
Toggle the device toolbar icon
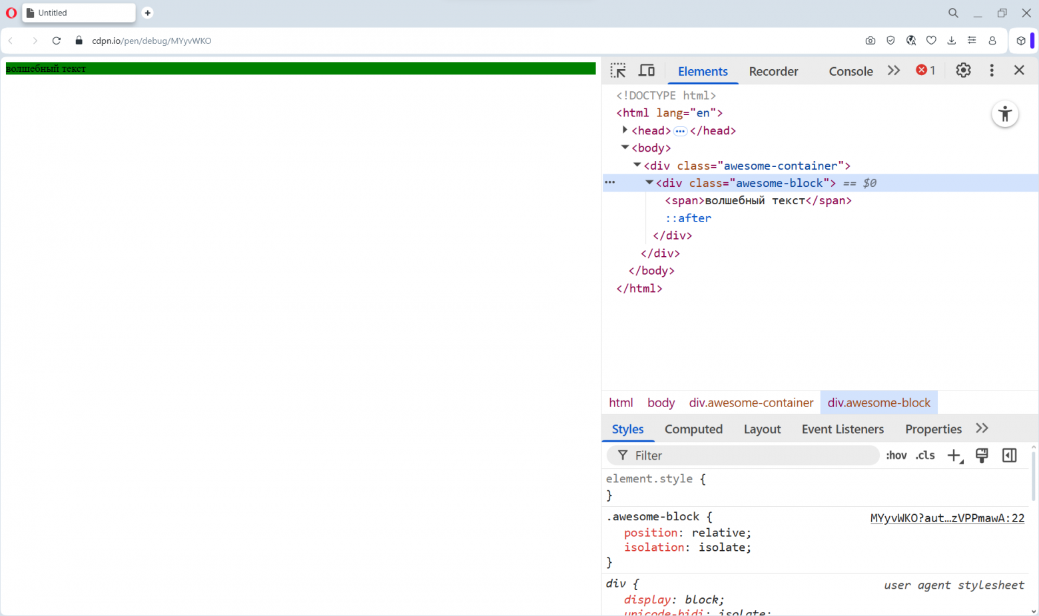pyautogui.click(x=647, y=71)
